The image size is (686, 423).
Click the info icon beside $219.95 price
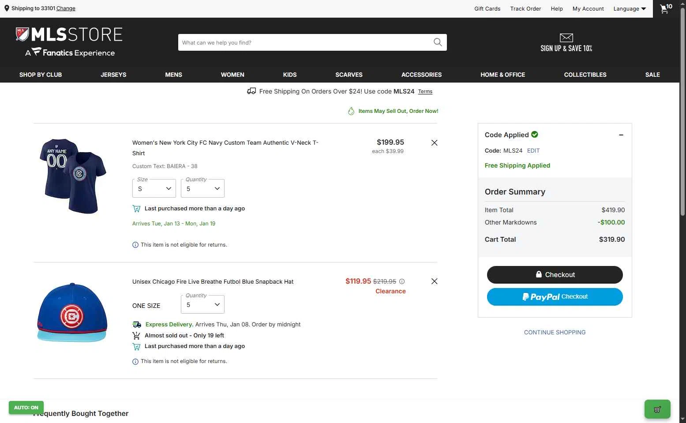tap(402, 281)
